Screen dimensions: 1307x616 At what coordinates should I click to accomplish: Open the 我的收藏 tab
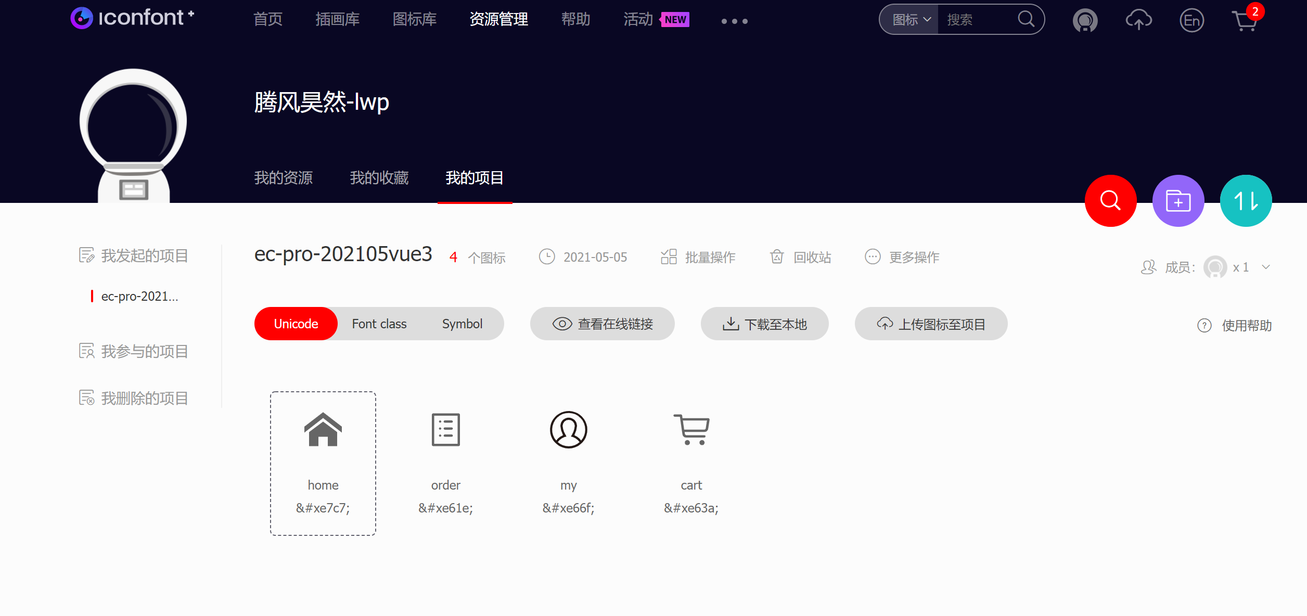click(379, 178)
